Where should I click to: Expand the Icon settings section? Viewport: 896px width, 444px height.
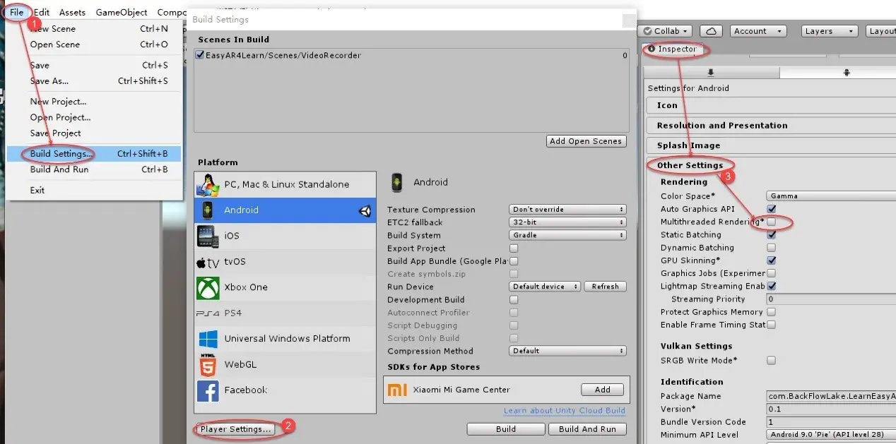(x=771, y=105)
